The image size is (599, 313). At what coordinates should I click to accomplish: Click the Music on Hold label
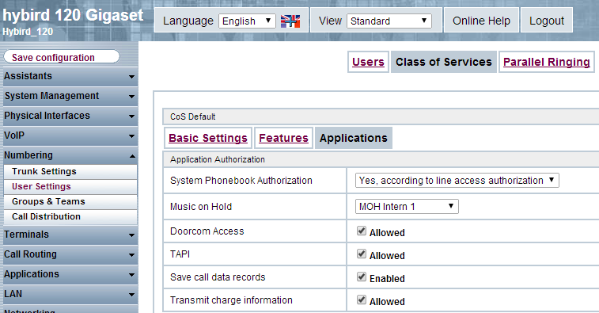pyautogui.click(x=201, y=207)
